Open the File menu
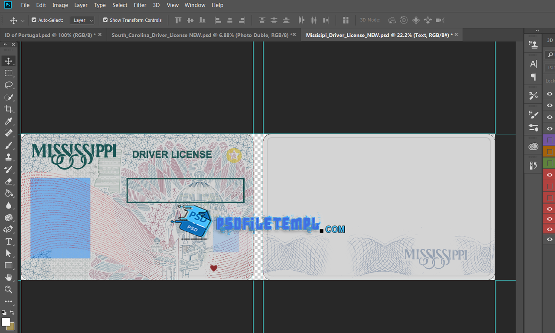 point(25,5)
